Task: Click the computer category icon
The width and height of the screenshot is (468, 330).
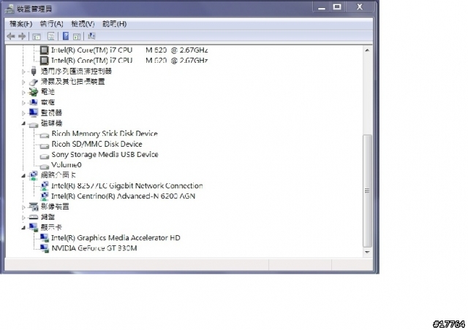Action: tap(34, 102)
